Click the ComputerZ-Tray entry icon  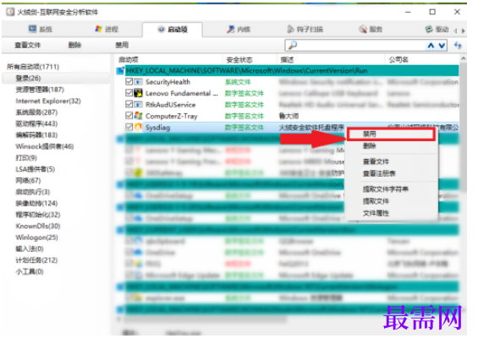pyautogui.click(x=138, y=116)
